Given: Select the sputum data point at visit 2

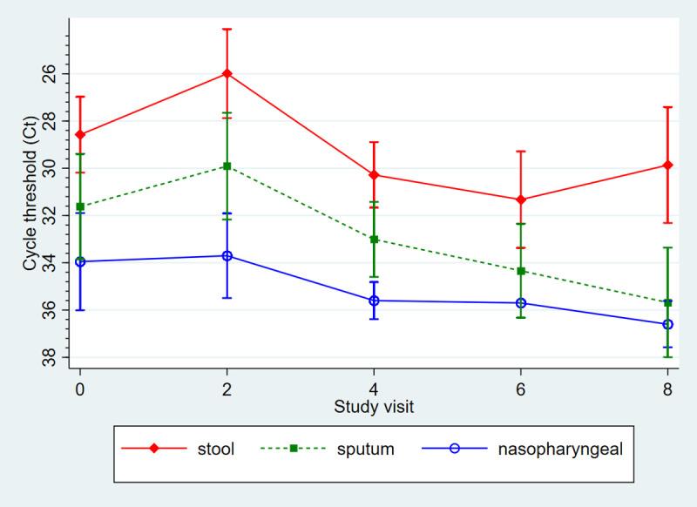Looking at the screenshot, I should pyautogui.click(x=227, y=166).
